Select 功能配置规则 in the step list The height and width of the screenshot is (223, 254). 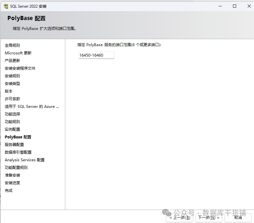click(16, 167)
